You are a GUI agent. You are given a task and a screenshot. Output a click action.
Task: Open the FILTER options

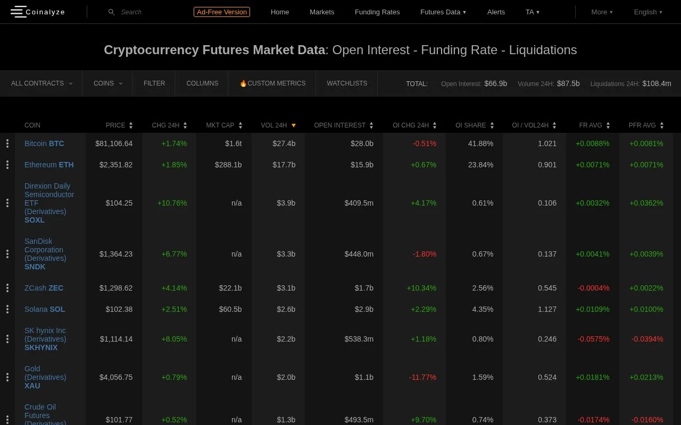click(154, 83)
